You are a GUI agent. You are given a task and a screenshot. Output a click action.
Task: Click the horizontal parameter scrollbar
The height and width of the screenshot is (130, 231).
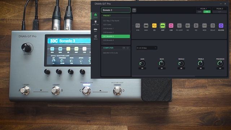[164, 76]
